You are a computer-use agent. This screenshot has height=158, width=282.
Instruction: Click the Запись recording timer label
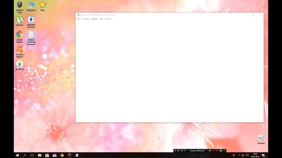[x=197, y=151]
